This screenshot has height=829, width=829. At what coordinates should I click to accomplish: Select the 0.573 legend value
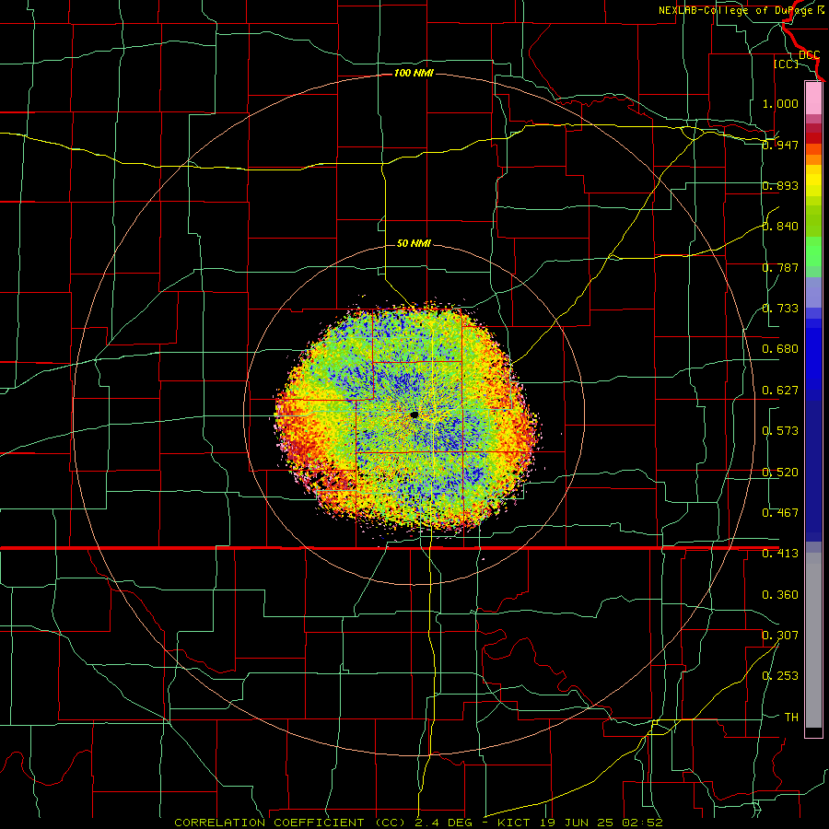tap(780, 431)
